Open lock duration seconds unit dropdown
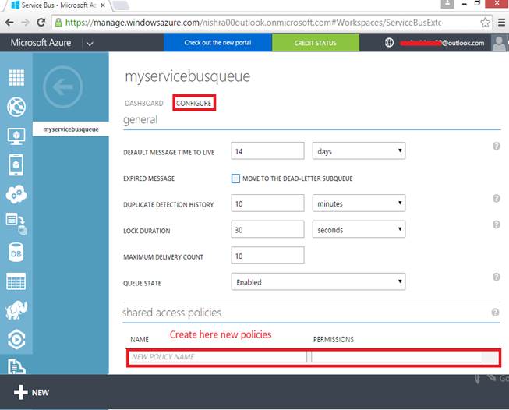The image size is (509, 410). pyautogui.click(x=359, y=229)
